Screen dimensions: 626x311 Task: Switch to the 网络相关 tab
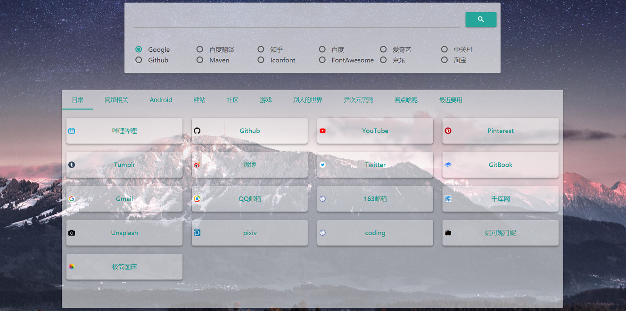pyautogui.click(x=116, y=100)
